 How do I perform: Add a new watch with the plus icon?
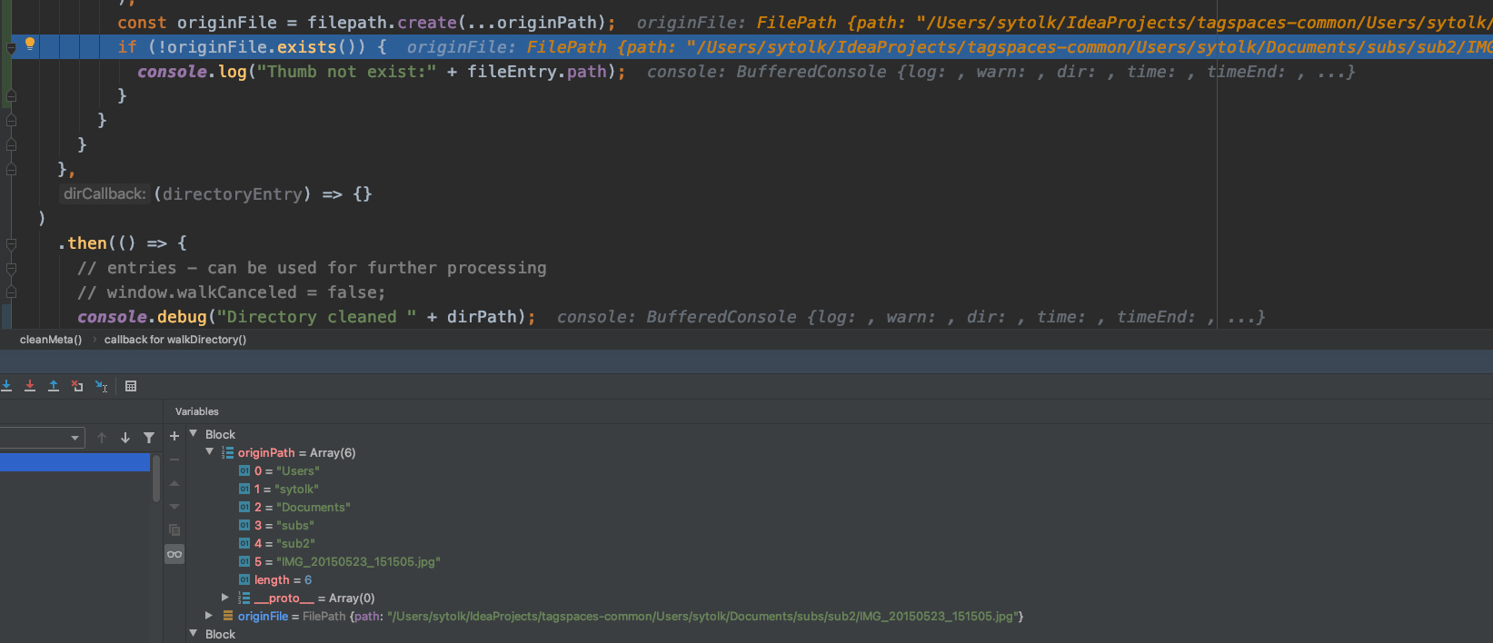tap(174, 436)
